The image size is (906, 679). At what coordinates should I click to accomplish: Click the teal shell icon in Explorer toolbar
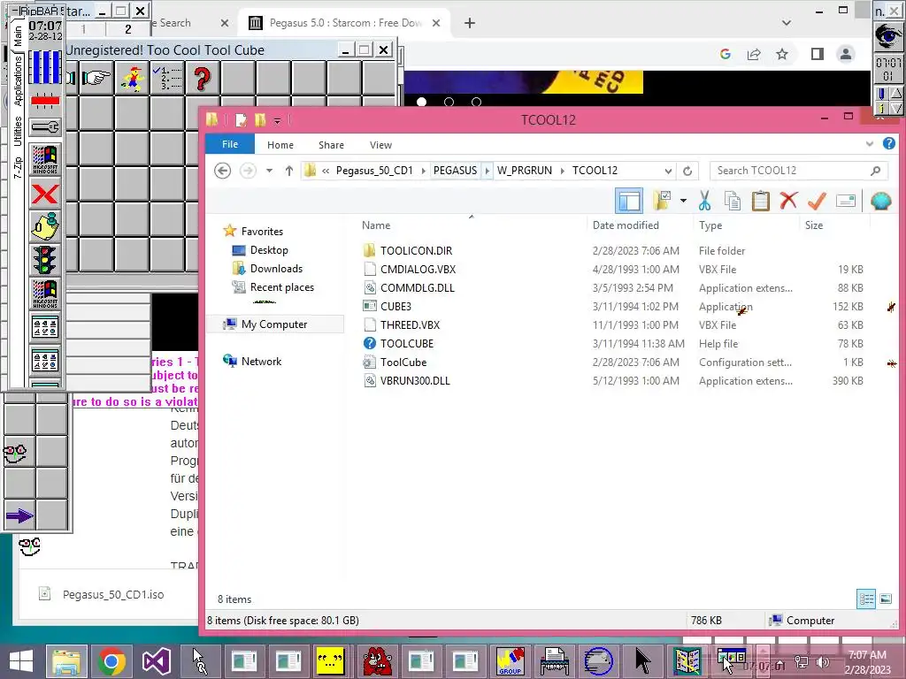[x=880, y=201]
